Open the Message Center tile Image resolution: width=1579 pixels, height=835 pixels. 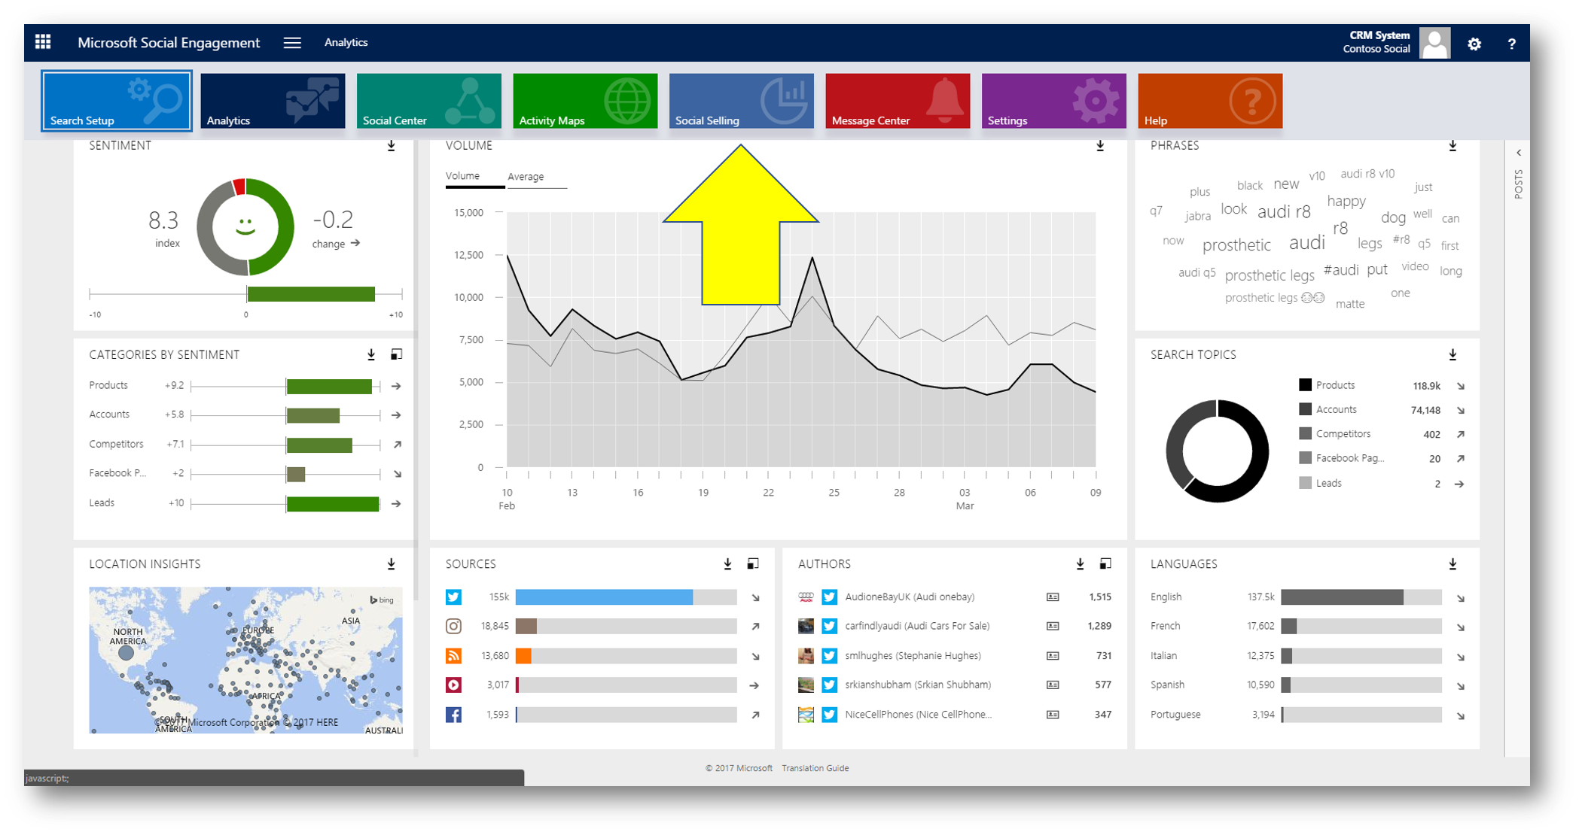click(897, 101)
